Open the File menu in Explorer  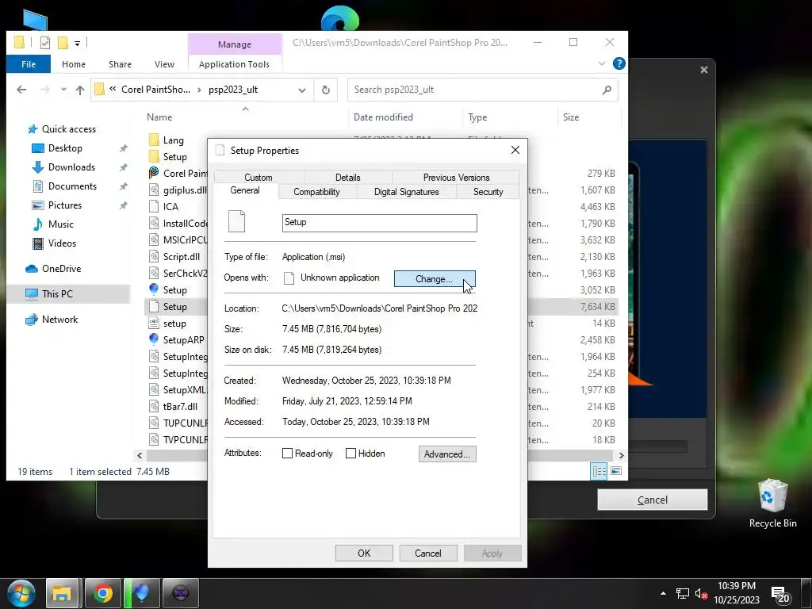(29, 64)
